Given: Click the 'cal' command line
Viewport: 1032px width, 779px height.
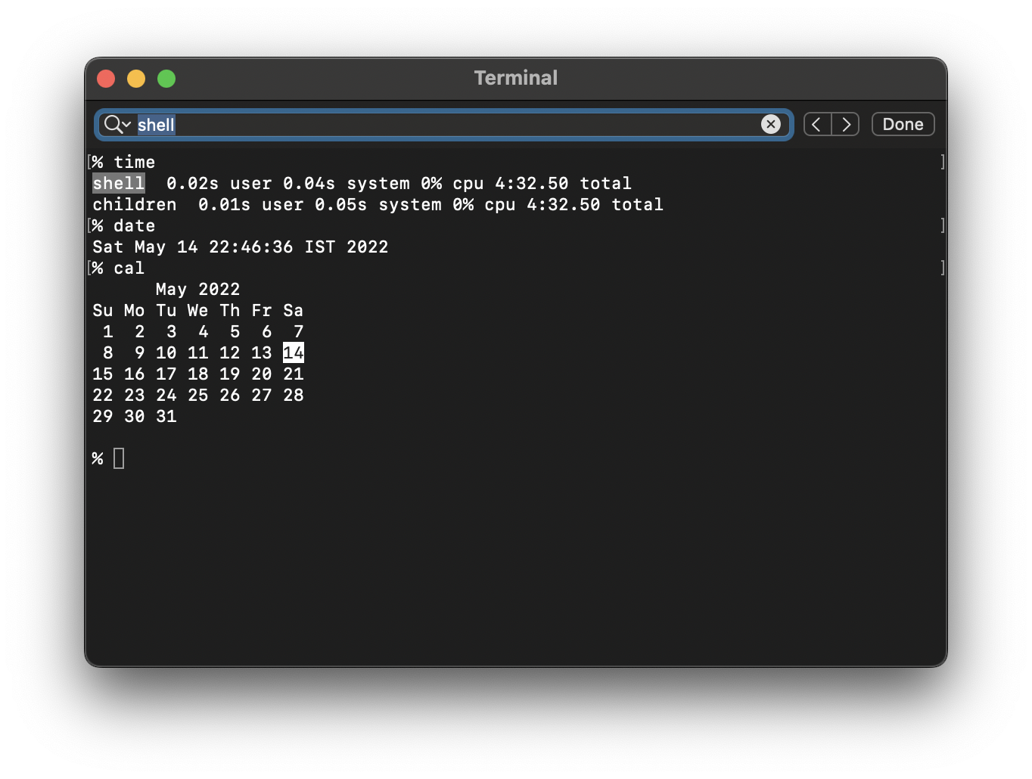Looking at the screenshot, I should click(130, 268).
